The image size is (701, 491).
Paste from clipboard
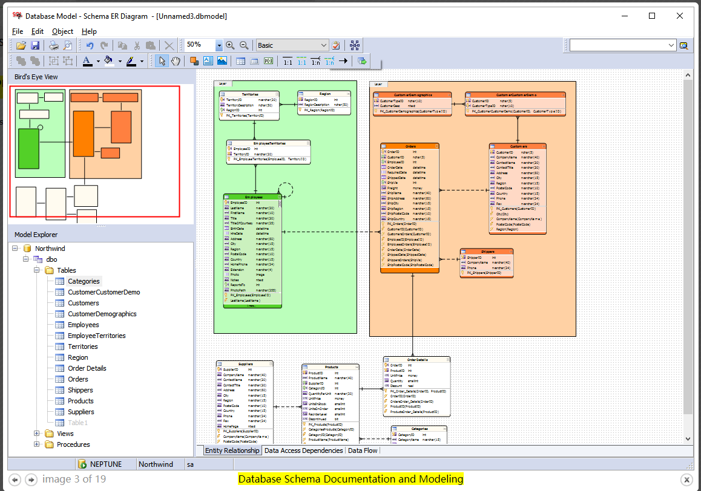151,45
